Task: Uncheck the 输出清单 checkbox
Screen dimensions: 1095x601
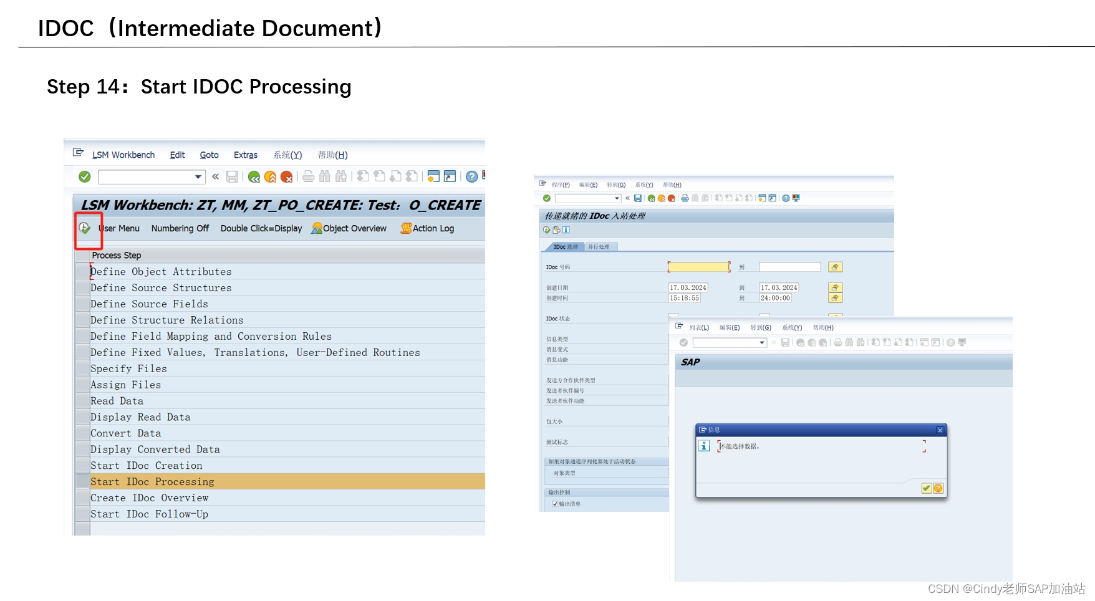Action: tap(556, 504)
